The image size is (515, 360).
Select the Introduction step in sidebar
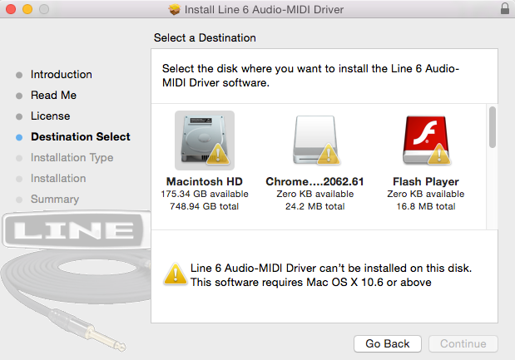[x=61, y=75]
